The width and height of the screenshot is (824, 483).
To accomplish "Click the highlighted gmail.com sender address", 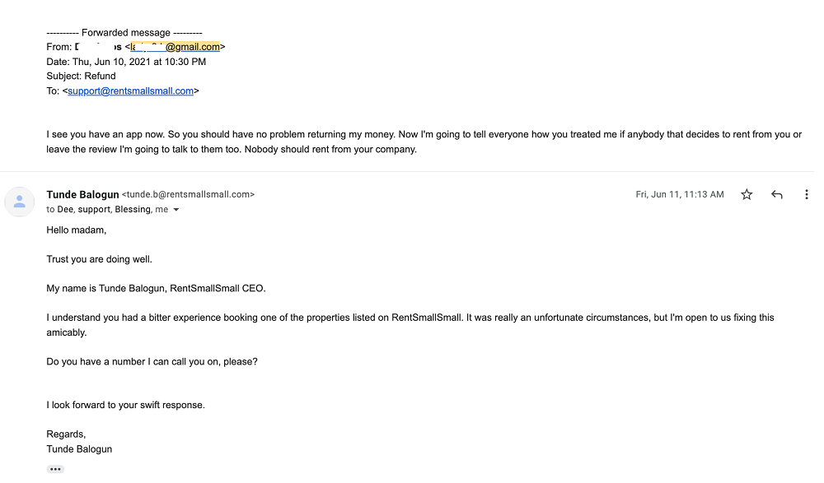I will pyautogui.click(x=175, y=47).
